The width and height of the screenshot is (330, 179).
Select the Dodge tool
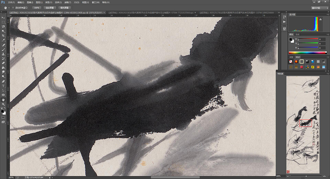[3, 76]
